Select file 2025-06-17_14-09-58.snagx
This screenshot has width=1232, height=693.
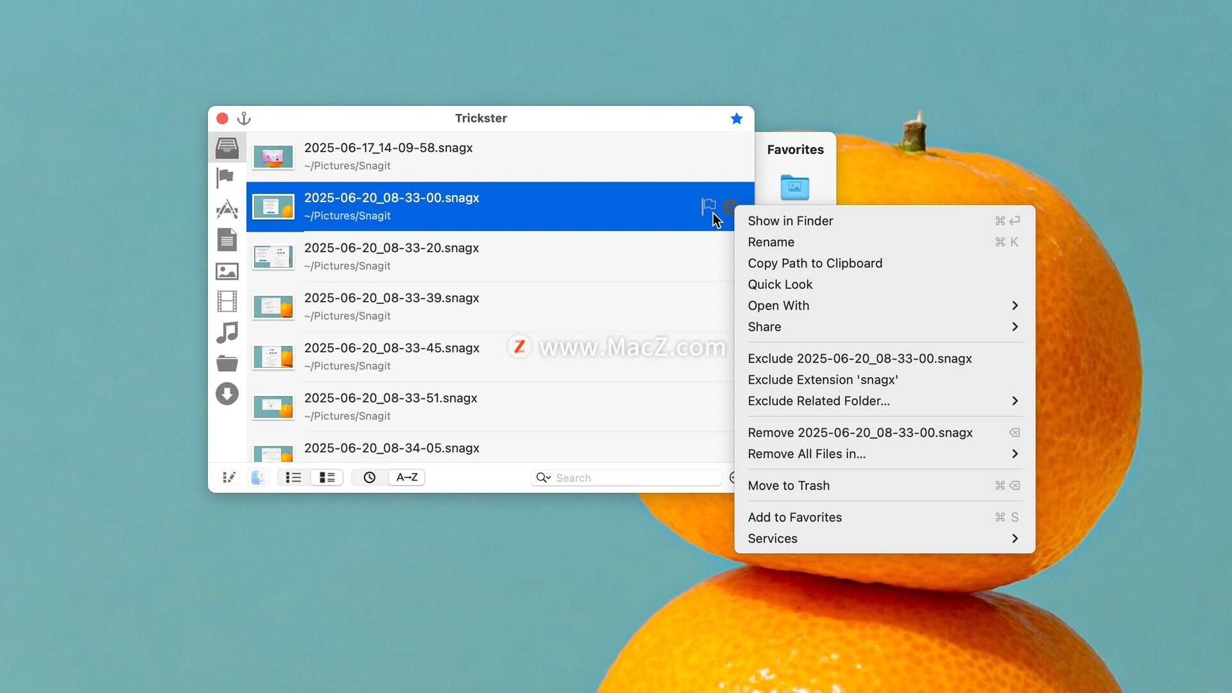(x=501, y=157)
